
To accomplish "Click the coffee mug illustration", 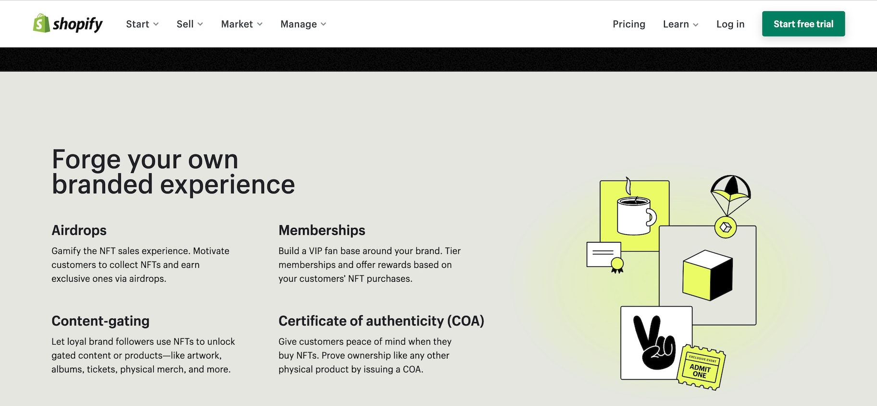I will [x=636, y=215].
